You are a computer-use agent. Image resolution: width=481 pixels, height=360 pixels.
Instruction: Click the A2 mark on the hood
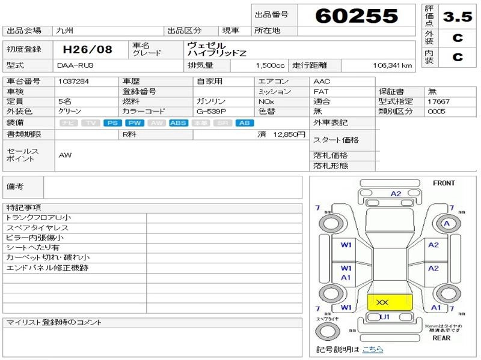coord(396,194)
